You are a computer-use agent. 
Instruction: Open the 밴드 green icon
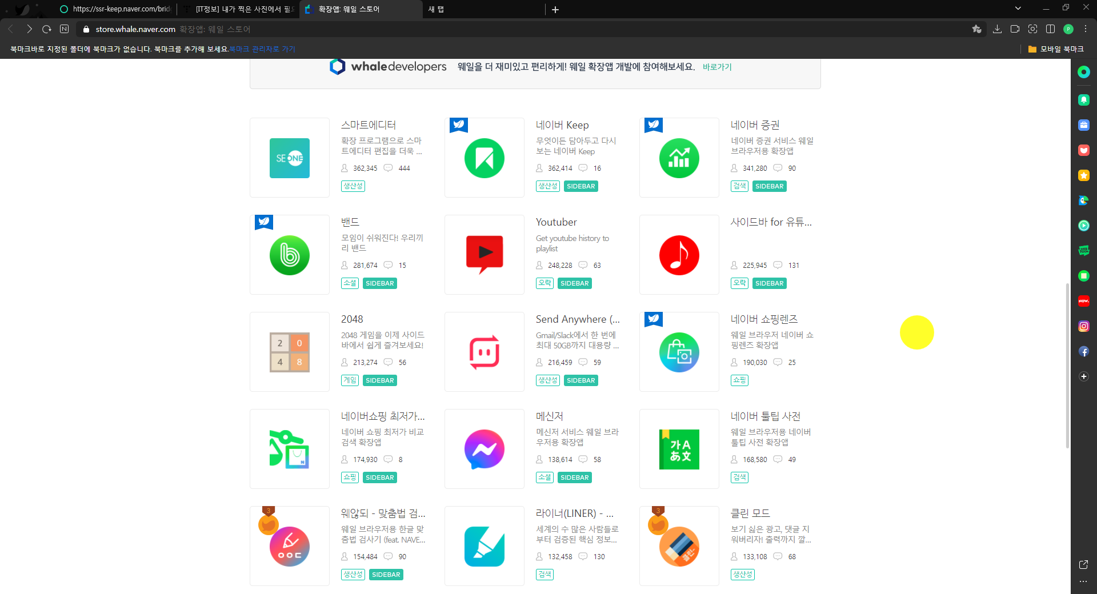click(x=290, y=255)
